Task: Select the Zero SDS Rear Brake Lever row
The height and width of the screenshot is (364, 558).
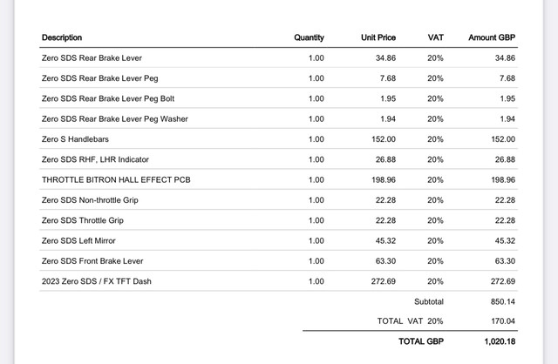Action: (279, 58)
